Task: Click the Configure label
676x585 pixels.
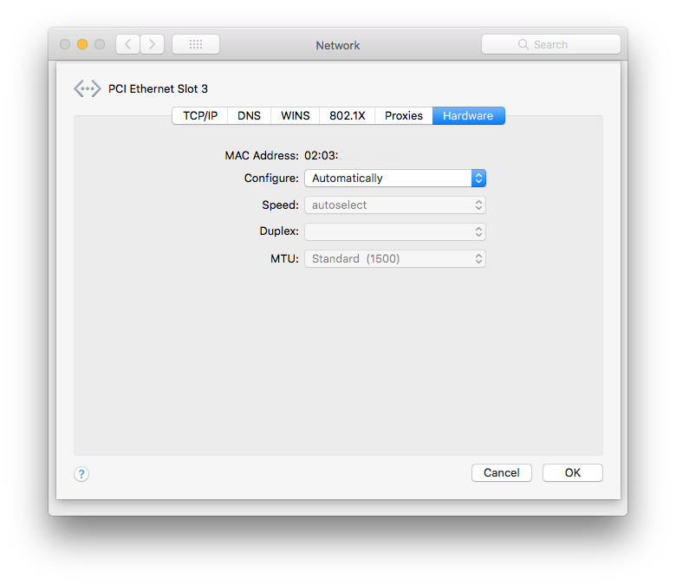Action: tap(271, 178)
